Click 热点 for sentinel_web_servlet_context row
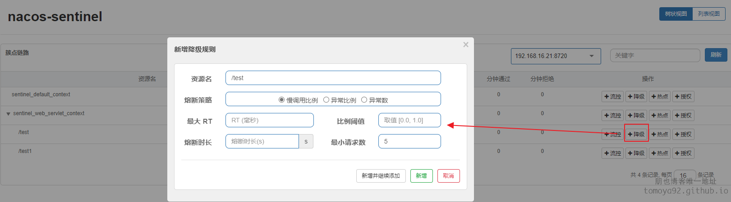The height and width of the screenshot is (202, 731). pyautogui.click(x=660, y=115)
